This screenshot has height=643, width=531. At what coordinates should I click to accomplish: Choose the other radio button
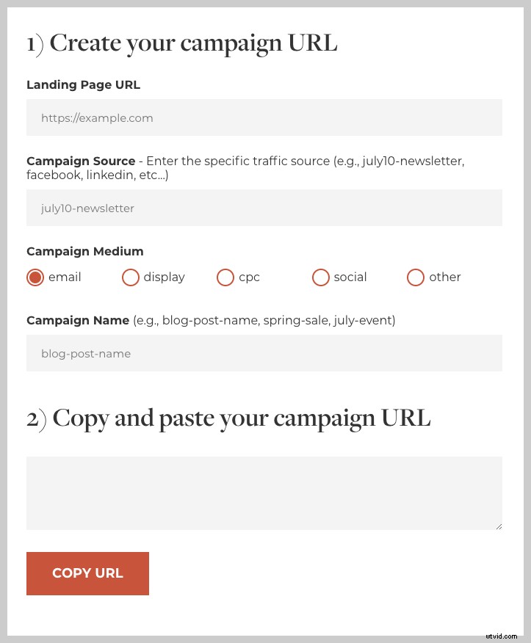[x=416, y=277]
